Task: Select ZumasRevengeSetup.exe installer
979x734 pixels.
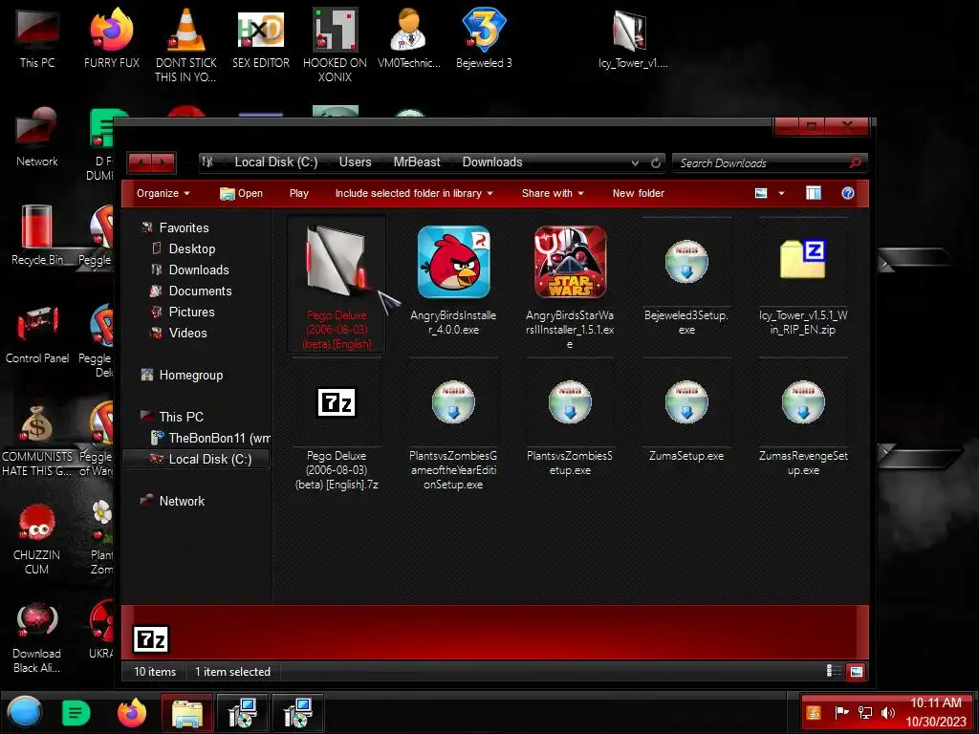Action: point(803,427)
